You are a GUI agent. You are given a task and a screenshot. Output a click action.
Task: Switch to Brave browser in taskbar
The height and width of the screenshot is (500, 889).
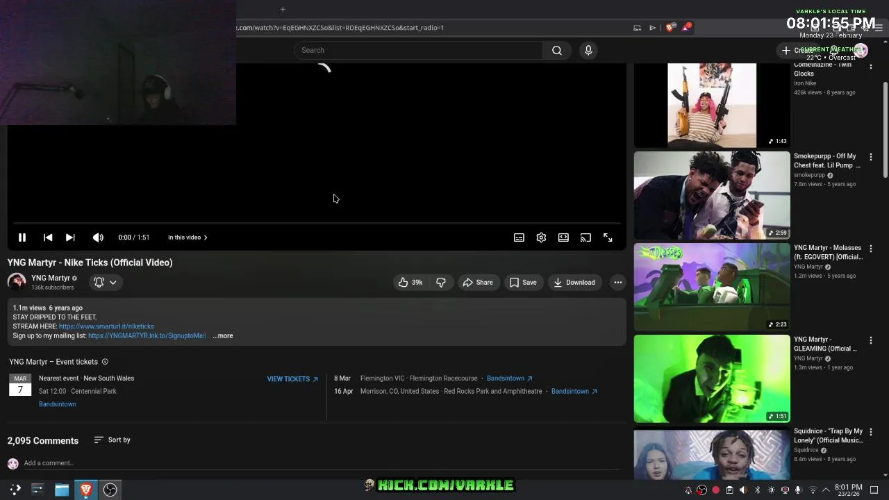point(86,490)
